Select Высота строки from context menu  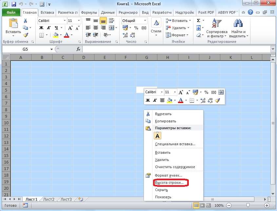[x=169, y=183]
